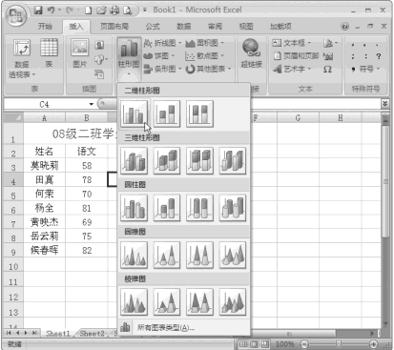Select the 2-D stacked column chart
Image resolution: width=394 pixels, height=350 pixels.
(x=167, y=113)
